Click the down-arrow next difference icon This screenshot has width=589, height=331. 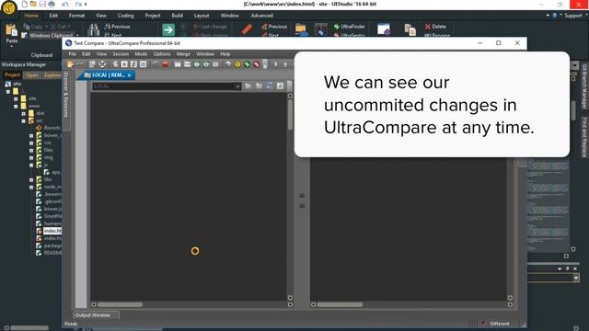tap(276, 64)
